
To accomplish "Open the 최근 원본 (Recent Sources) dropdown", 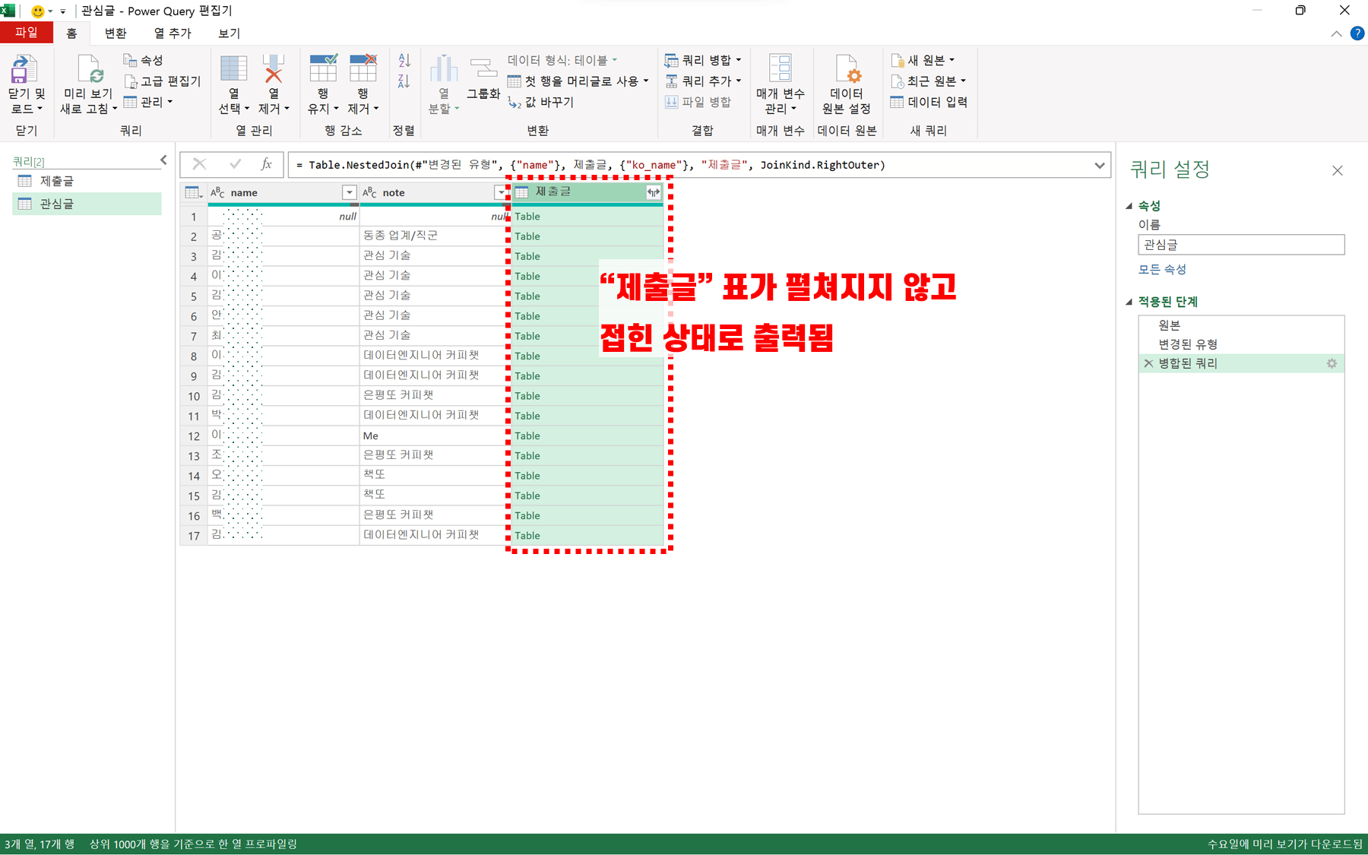I will coord(929,81).
